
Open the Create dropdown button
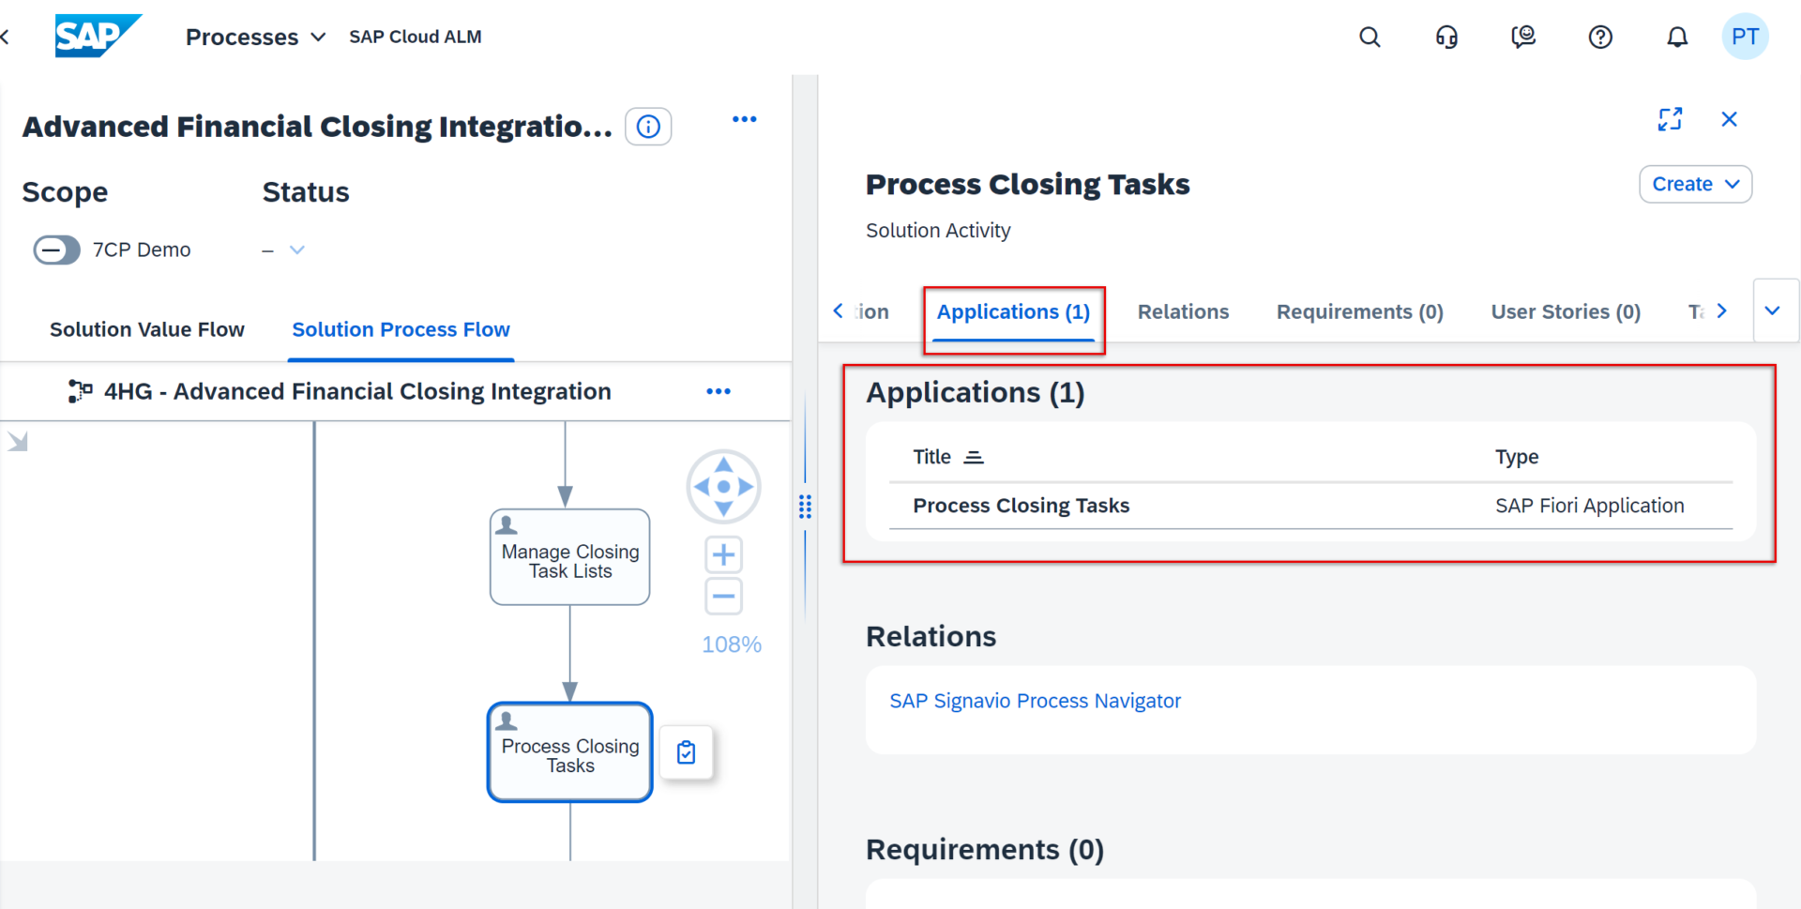tap(1695, 185)
